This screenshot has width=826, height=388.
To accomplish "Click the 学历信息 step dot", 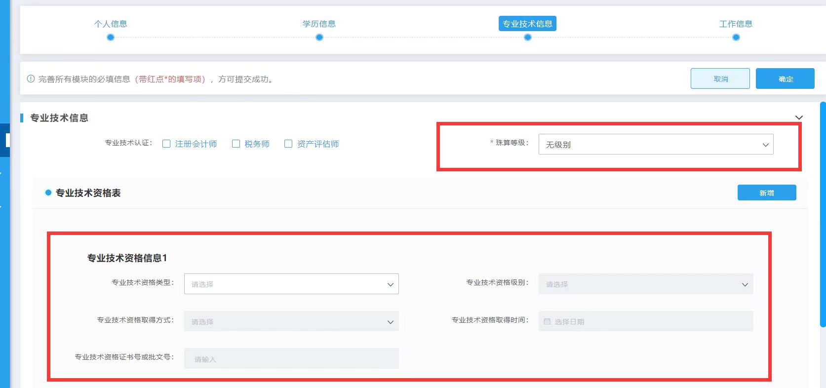I will (319, 38).
